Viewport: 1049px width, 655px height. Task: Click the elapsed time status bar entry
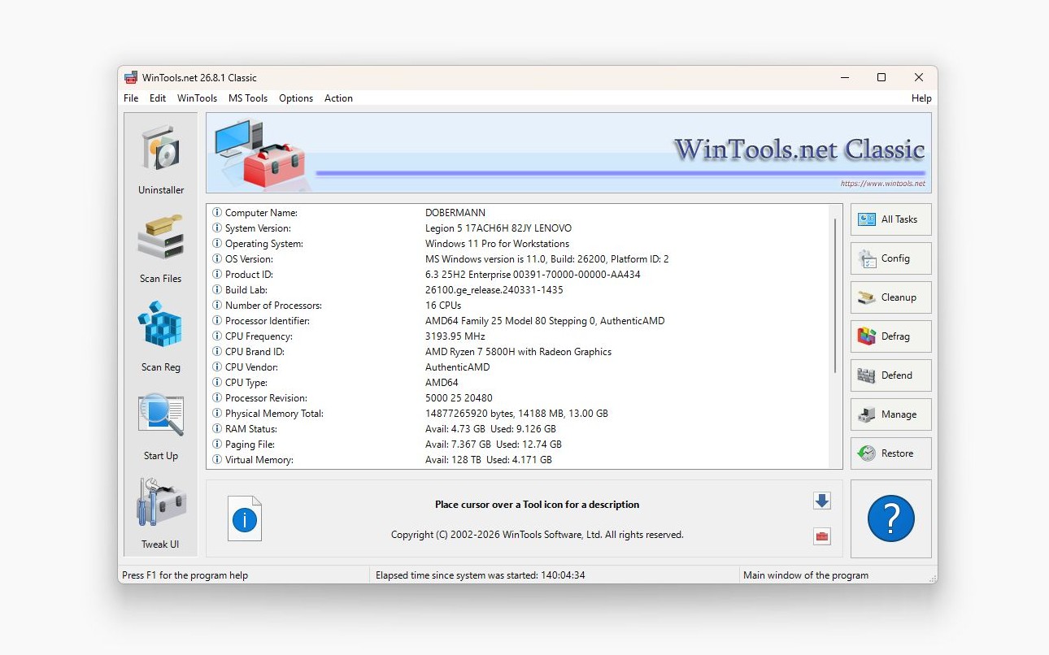481,575
